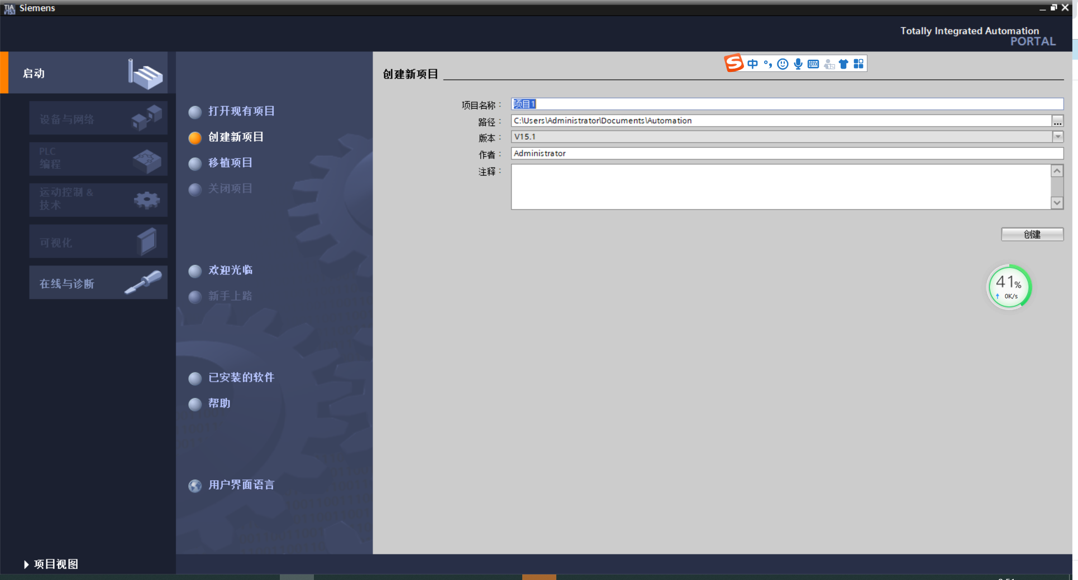Click the 41% speed floating widget
Image resolution: width=1078 pixels, height=580 pixels.
coord(1009,287)
